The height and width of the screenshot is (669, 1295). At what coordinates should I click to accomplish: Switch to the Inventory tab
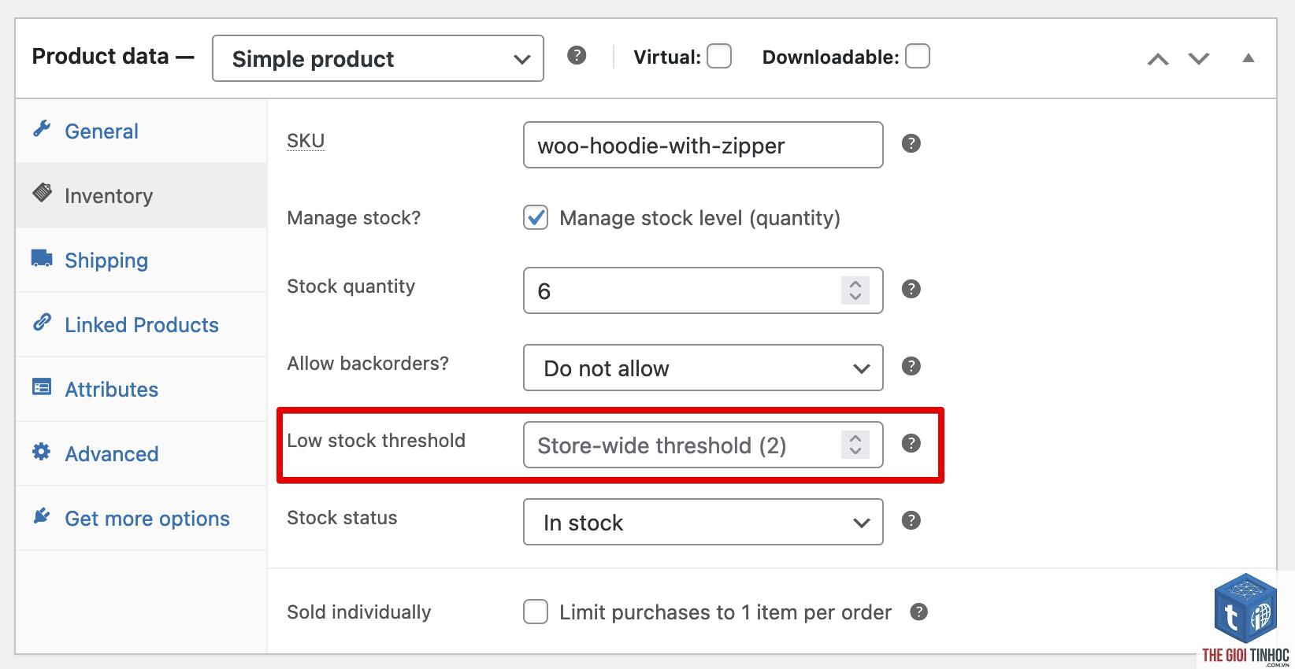pyautogui.click(x=141, y=196)
